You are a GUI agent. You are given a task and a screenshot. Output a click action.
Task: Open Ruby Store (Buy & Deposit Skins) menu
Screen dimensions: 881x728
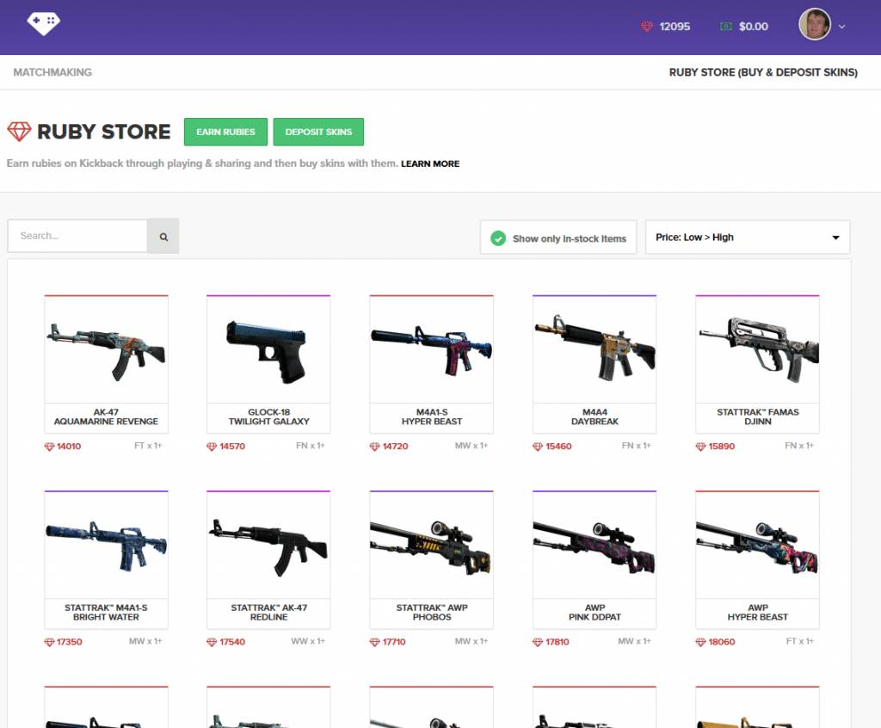(x=763, y=72)
